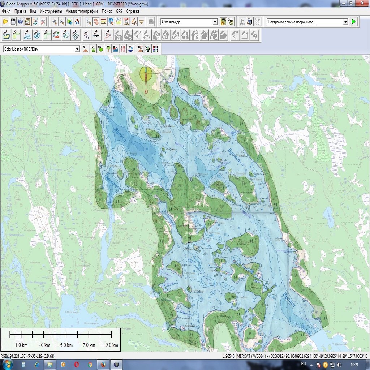
Task: Open the Color Lidar by RGB/Elev dropdown
Action: (x=77, y=49)
